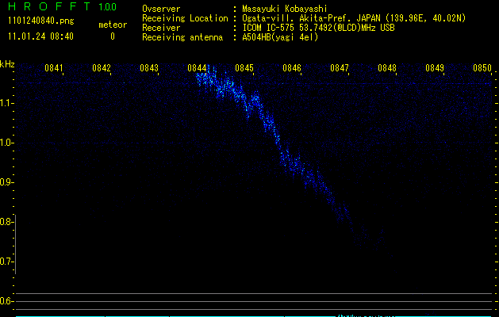This screenshot has height=317, width=499.
Task: Click the 0.9 kHz axis label
Action: [x=6, y=182]
